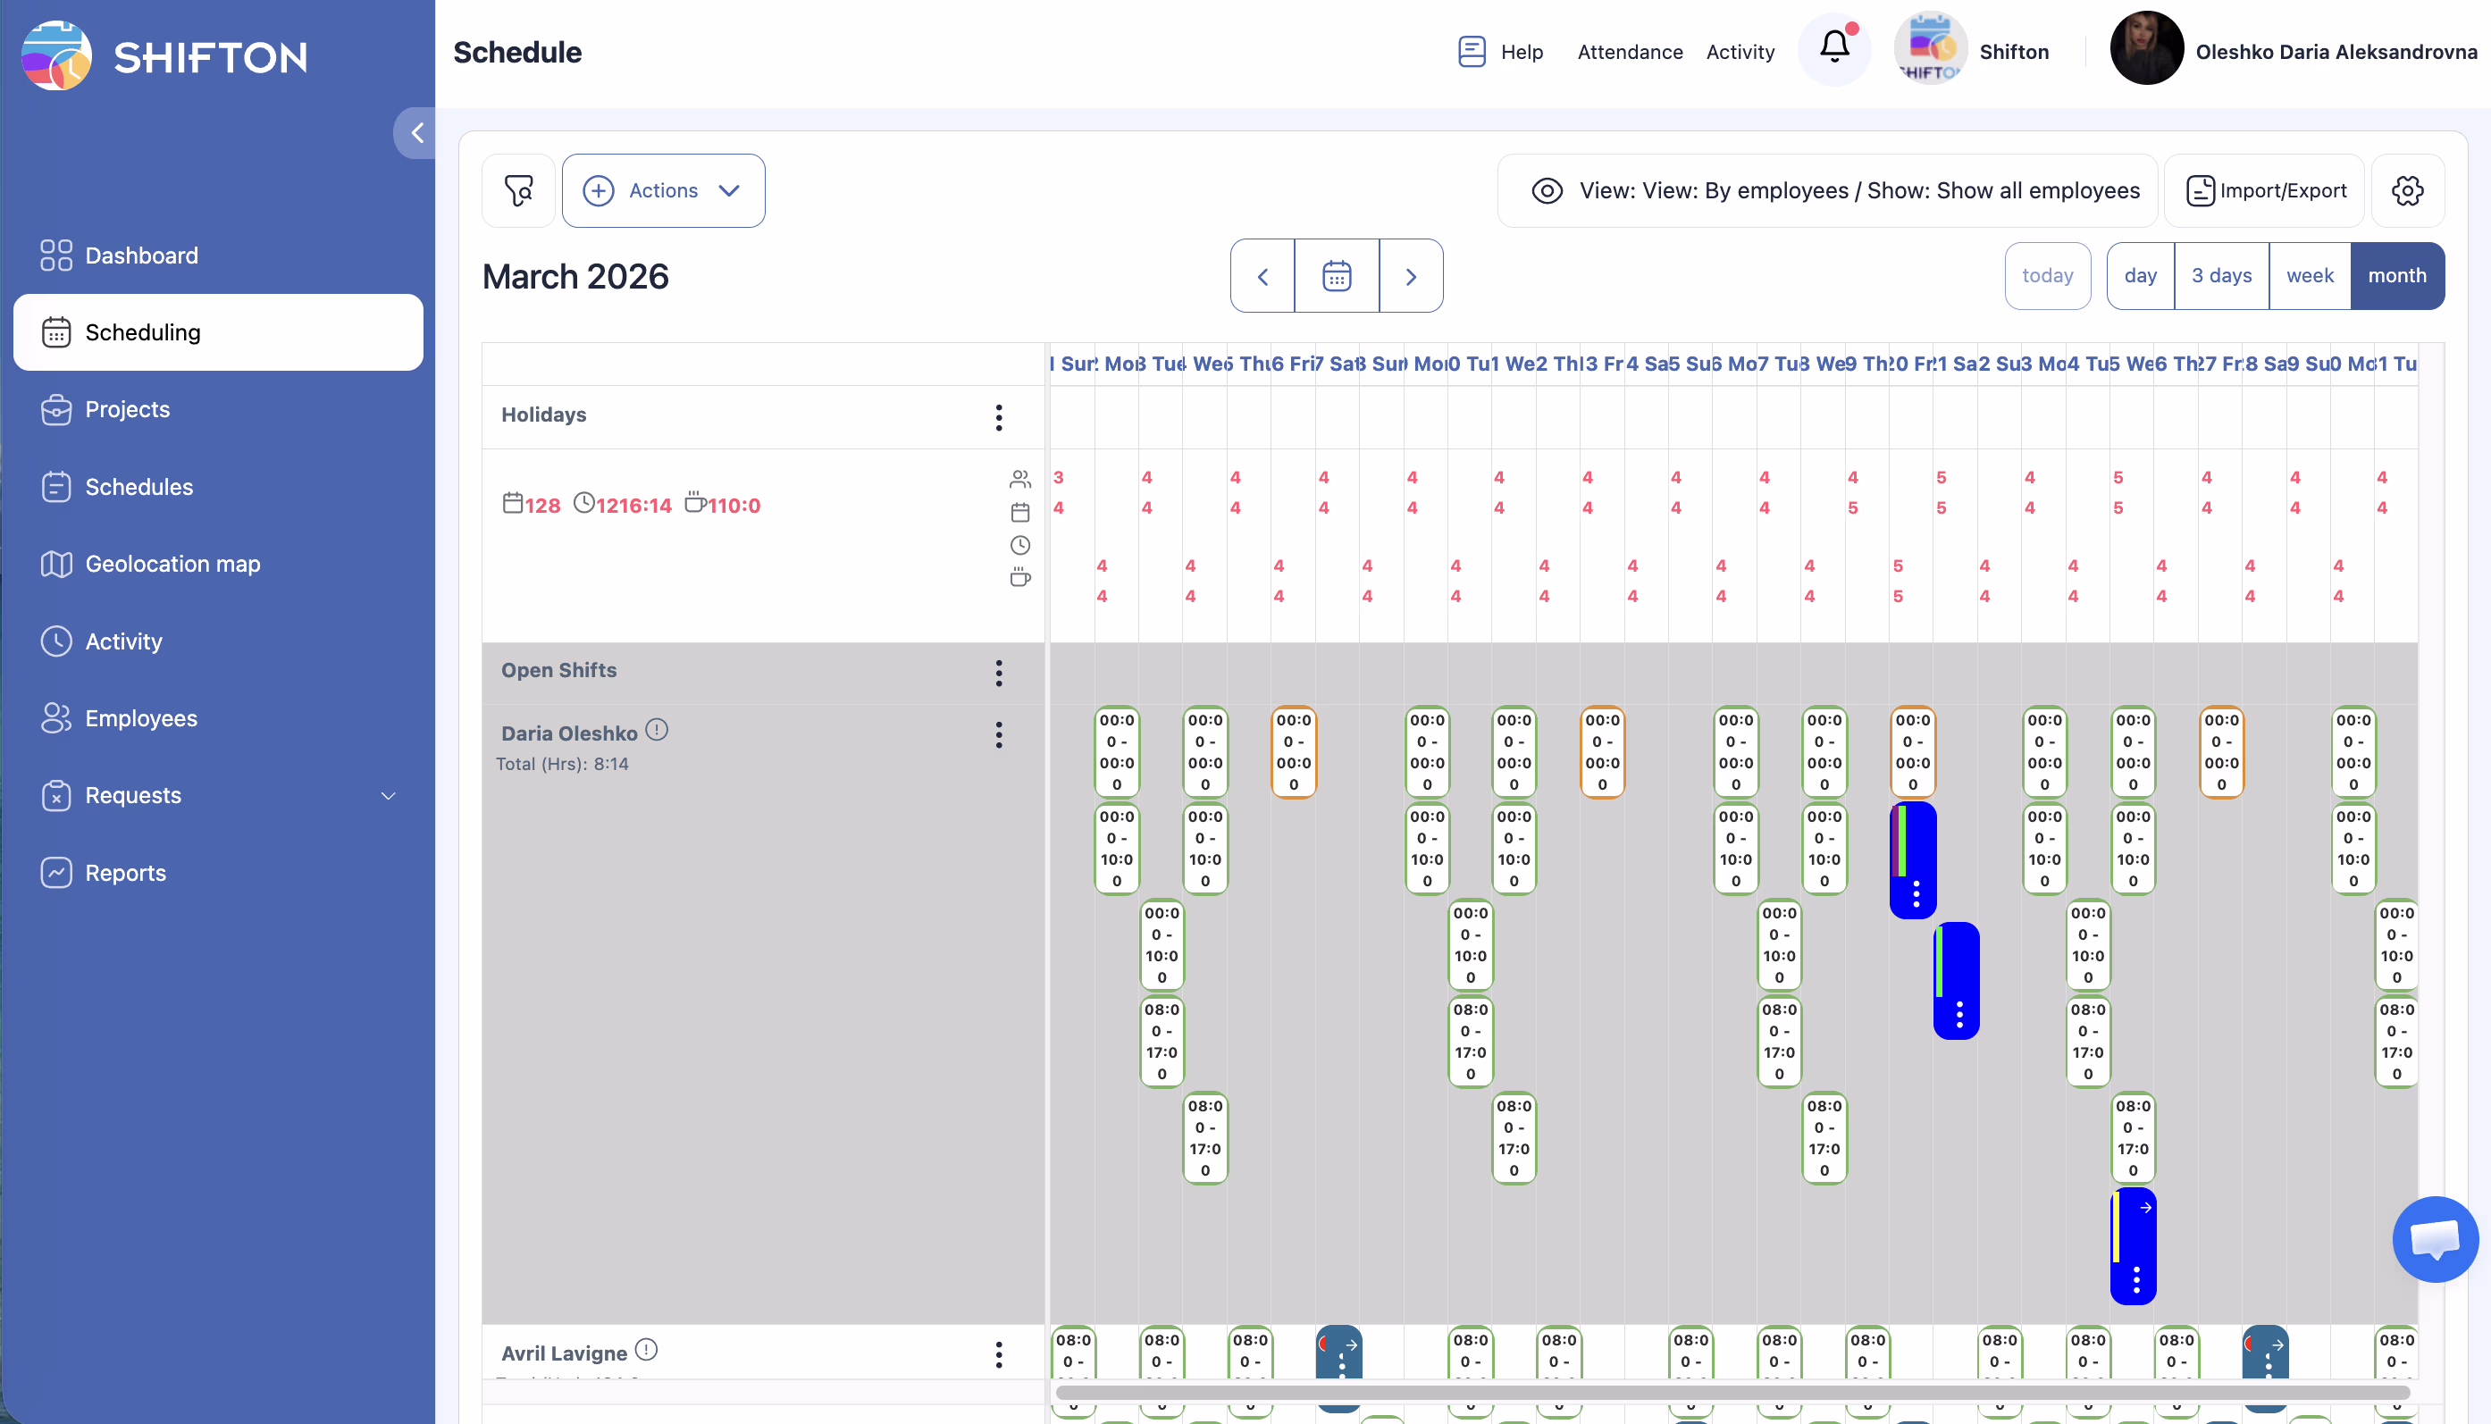
Task: Open the chat support bubble
Action: coord(2435,1238)
